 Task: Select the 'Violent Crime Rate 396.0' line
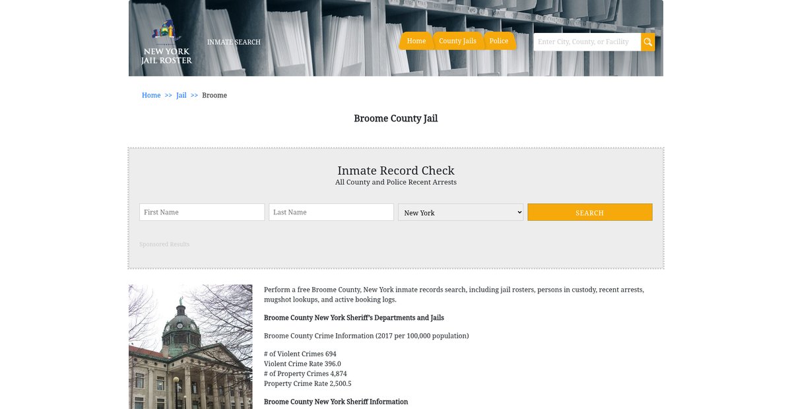[x=302, y=364]
